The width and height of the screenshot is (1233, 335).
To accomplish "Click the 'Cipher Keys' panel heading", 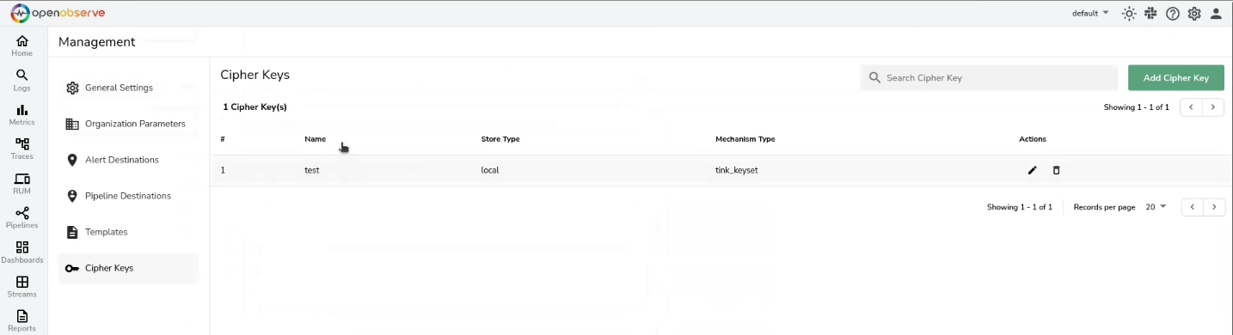I will [x=255, y=75].
